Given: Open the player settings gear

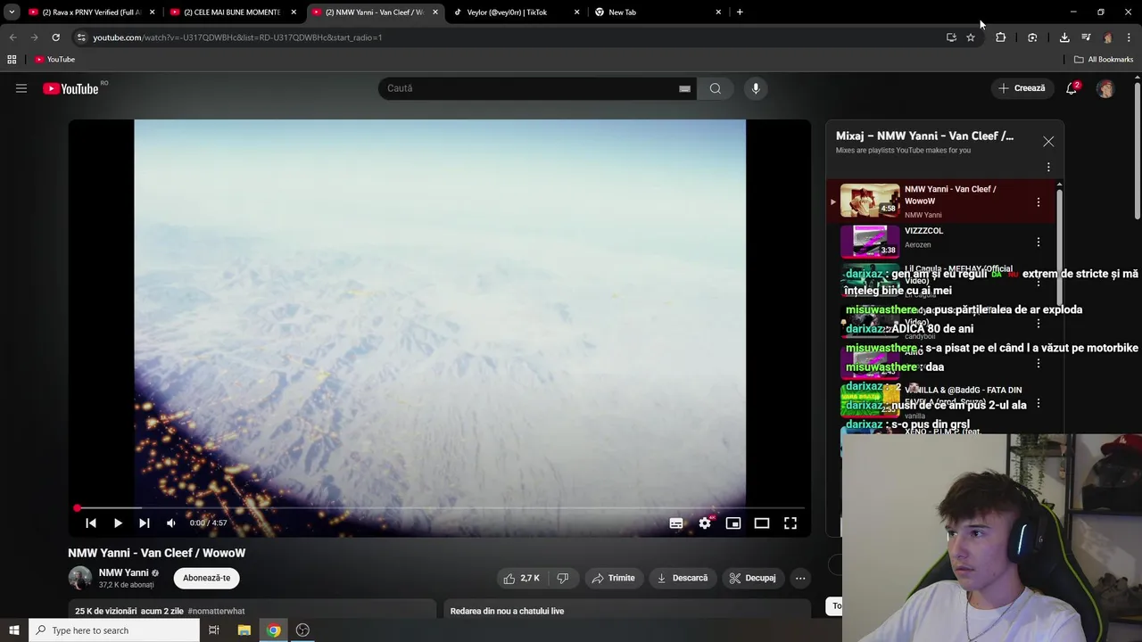Looking at the screenshot, I should click(x=705, y=523).
